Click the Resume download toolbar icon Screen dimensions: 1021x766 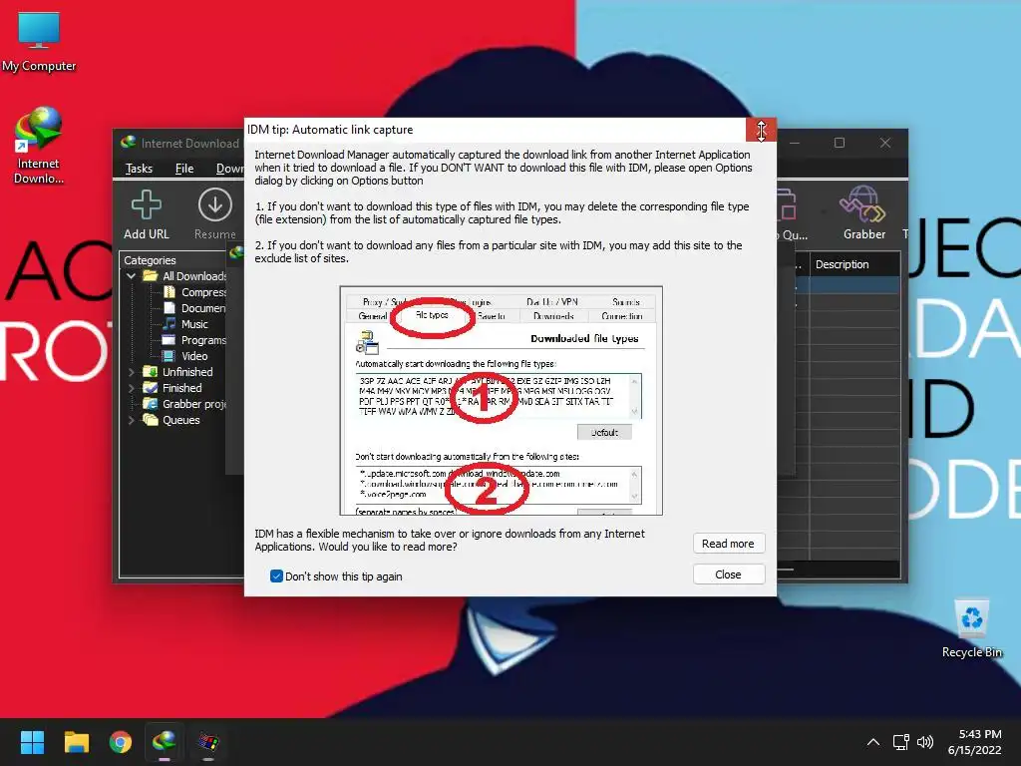(215, 214)
